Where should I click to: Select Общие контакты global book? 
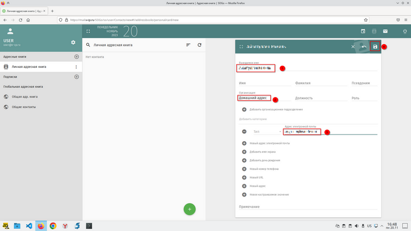(x=25, y=107)
